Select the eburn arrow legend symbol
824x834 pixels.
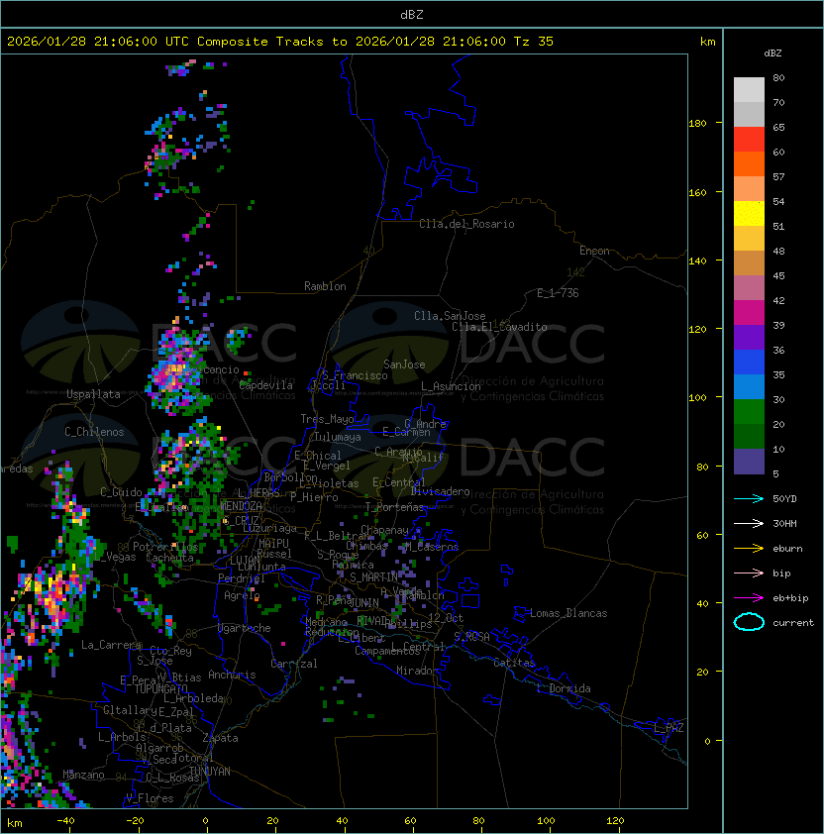[749, 548]
